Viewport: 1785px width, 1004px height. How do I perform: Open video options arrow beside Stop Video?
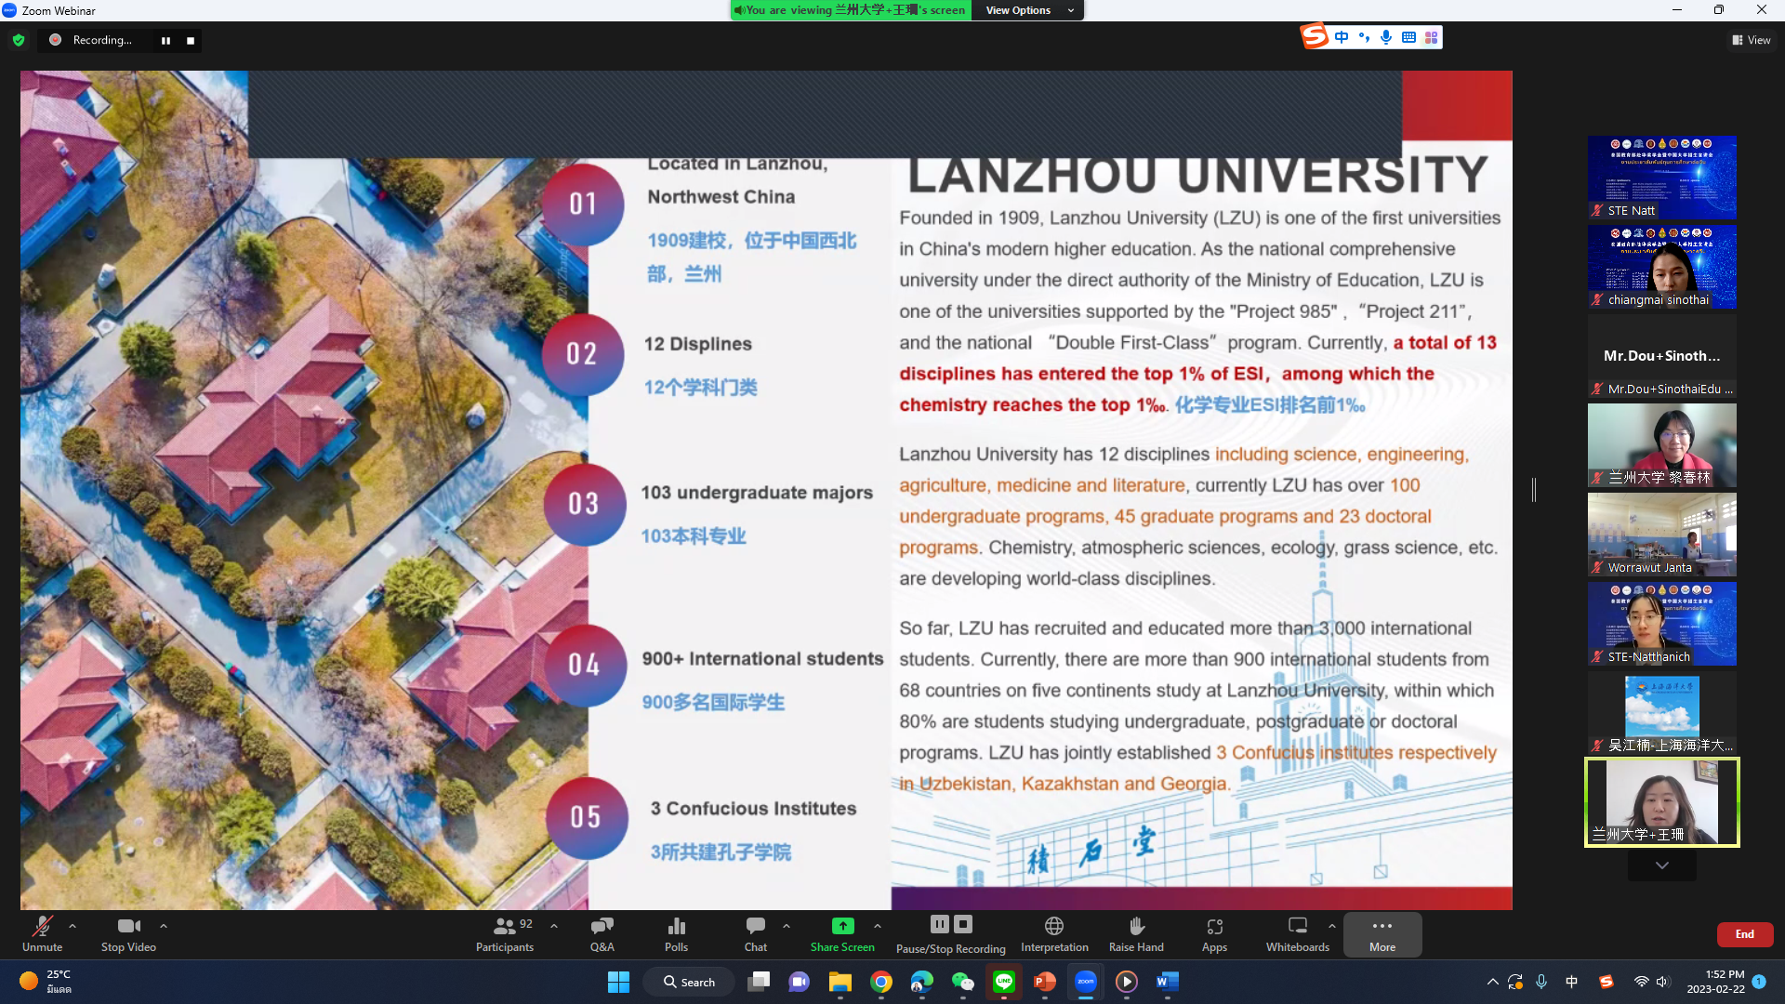click(164, 926)
